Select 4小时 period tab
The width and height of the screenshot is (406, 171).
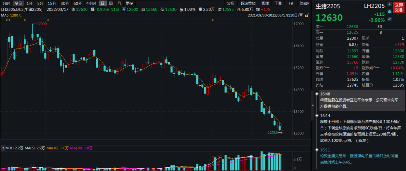[91, 4]
